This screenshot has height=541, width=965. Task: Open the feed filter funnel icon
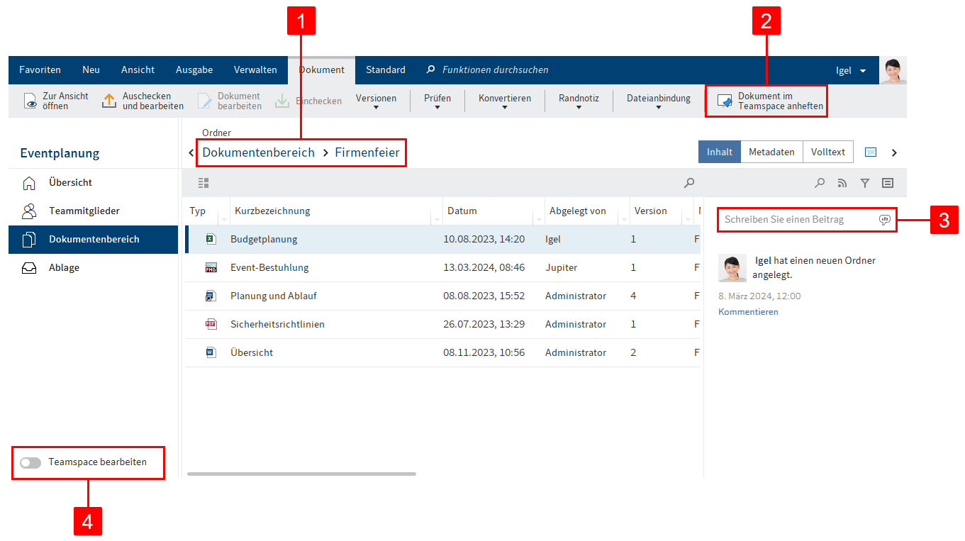coord(865,183)
